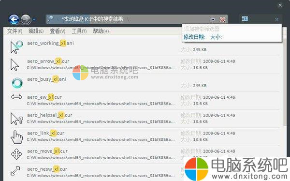Click the modified date of aero_link_xl.cur
290x181 pixels.
[x=219, y=133]
